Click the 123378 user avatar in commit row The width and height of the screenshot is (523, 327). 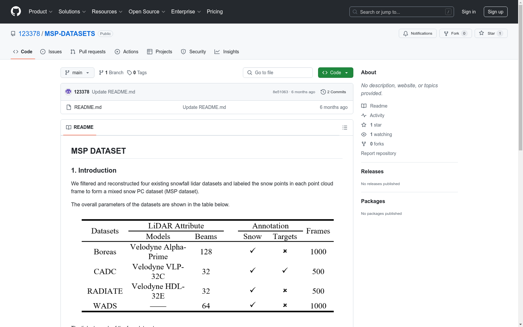tap(68, 92)
